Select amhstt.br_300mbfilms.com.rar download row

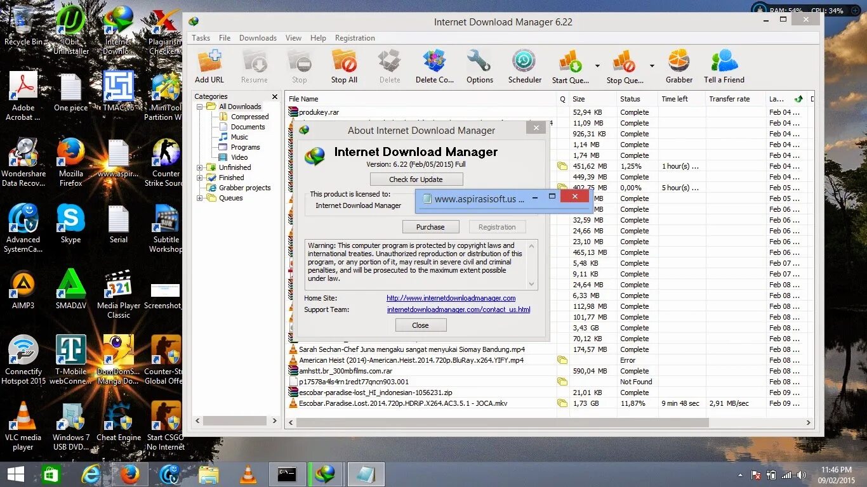point(550,371)
